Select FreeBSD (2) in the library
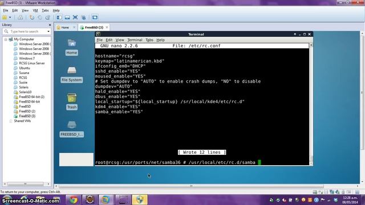This screenshot has height=205, width=365. coord(27,111)
